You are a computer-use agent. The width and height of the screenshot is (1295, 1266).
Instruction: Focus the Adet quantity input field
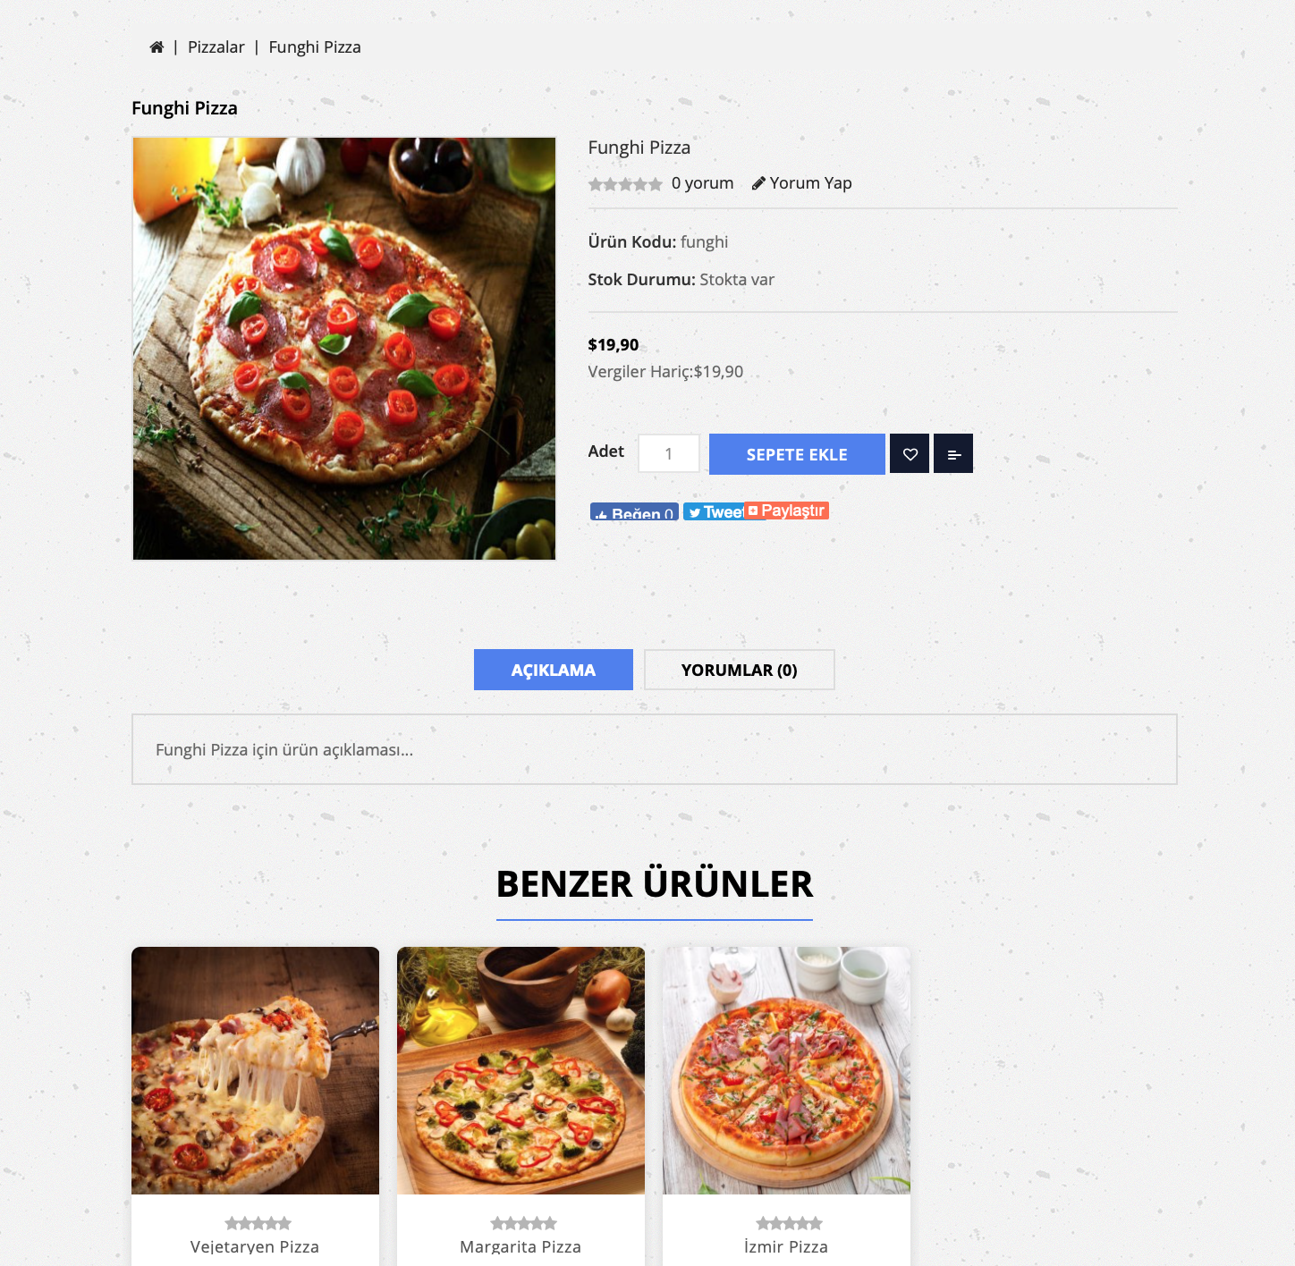(x=669, y=454)
